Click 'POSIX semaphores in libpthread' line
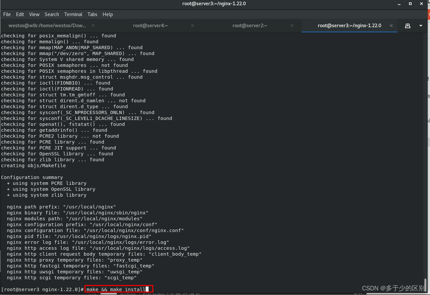 click(x=79, y=71)
